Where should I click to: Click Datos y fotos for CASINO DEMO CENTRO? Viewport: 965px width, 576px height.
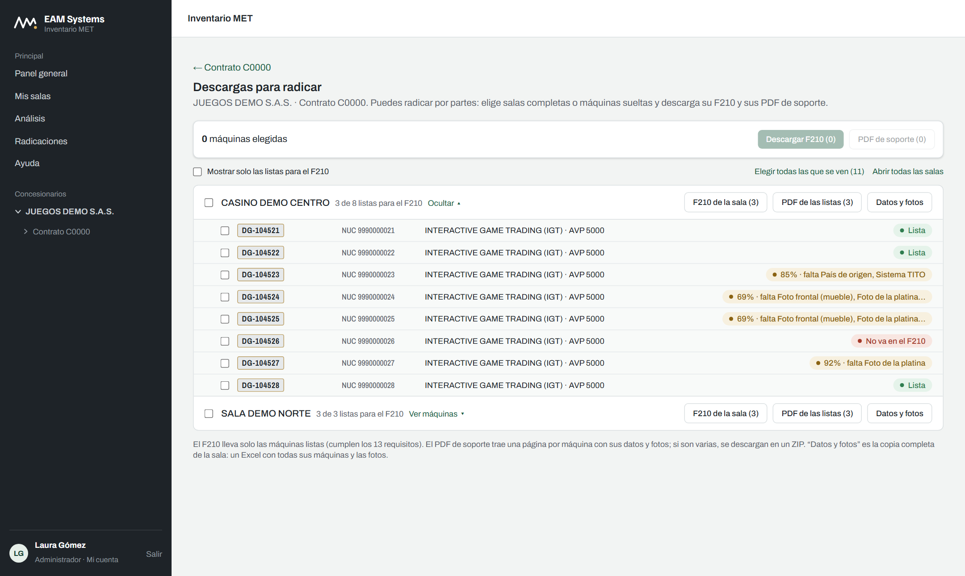[x=899, y=202]
